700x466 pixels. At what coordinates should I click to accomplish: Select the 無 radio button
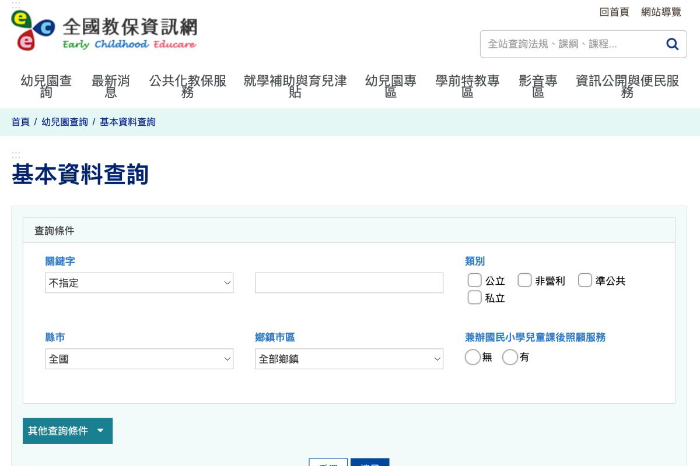pos(472,357)
